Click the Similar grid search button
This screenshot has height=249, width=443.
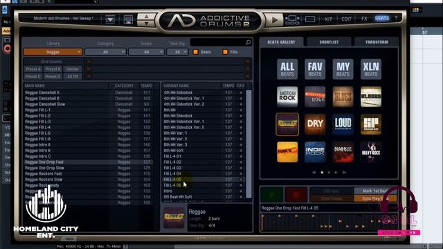click(73, 69)
